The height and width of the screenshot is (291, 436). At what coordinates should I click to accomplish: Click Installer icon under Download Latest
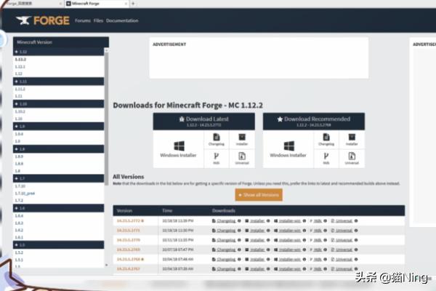click(x=242, y=140)
